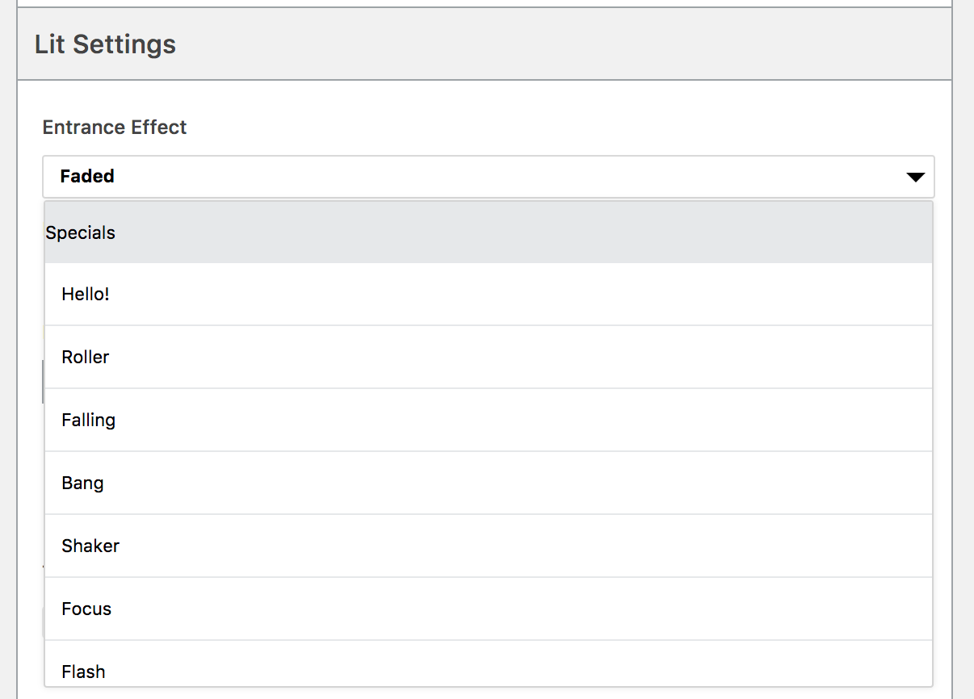Click empty space in Lit Settings header bar
Screen dimensions: 974x699
[x=564, y=44]
